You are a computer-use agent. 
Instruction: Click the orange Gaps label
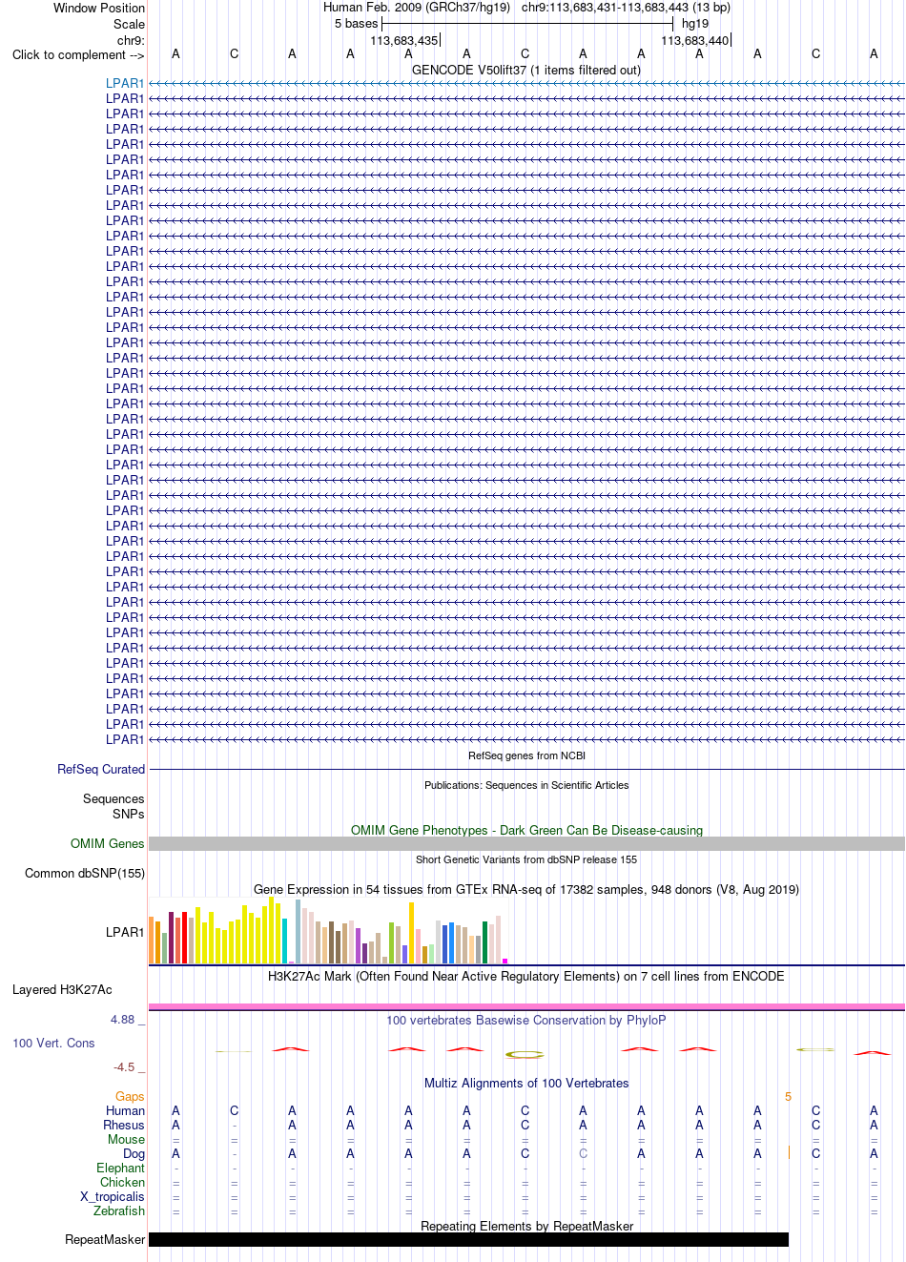(130, 1097)
